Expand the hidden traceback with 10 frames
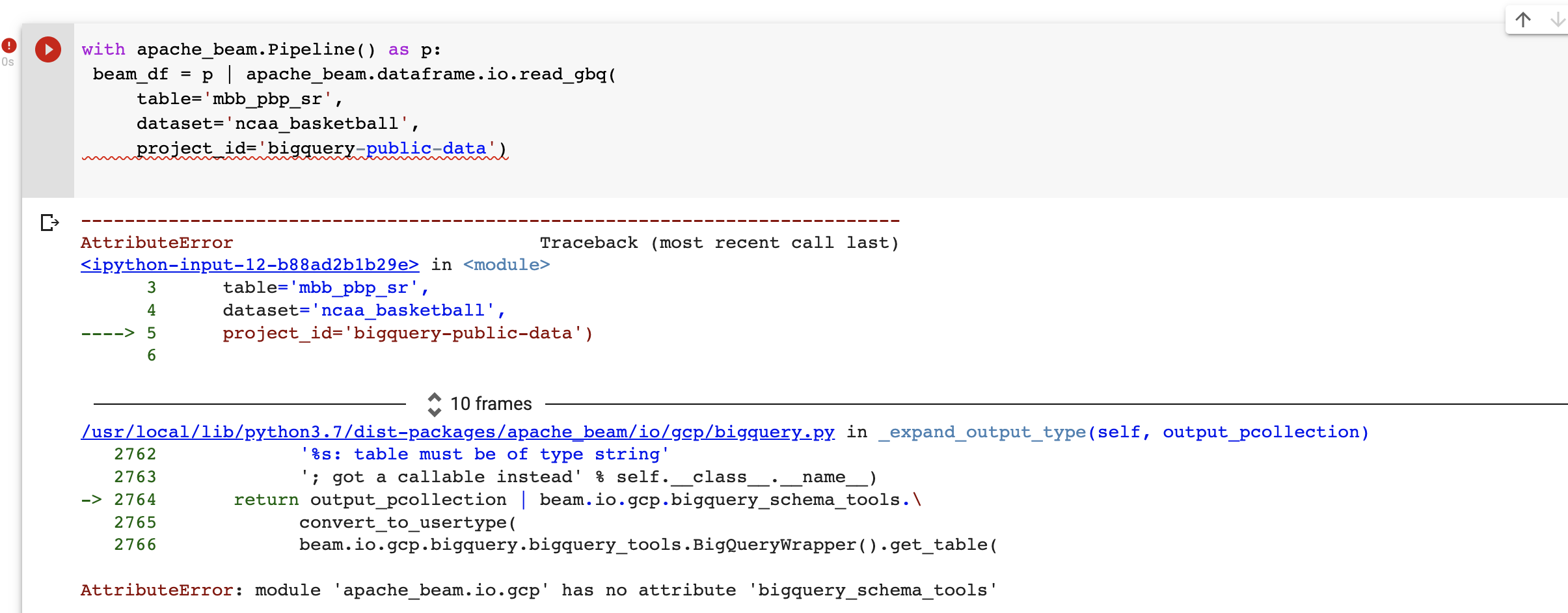1568x613 pixels. click(x=491, y=403)
